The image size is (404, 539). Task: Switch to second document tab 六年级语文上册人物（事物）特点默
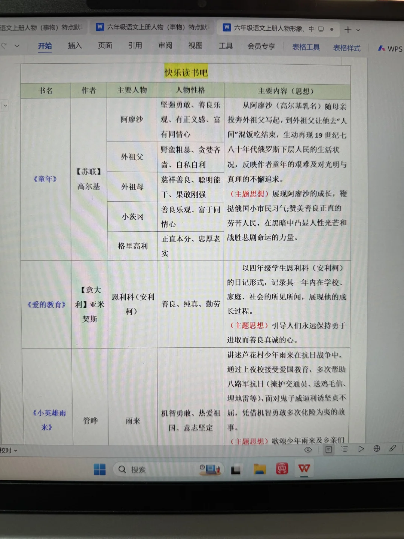153,27
